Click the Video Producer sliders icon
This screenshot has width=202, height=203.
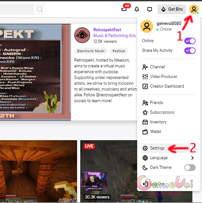(145, 77)
